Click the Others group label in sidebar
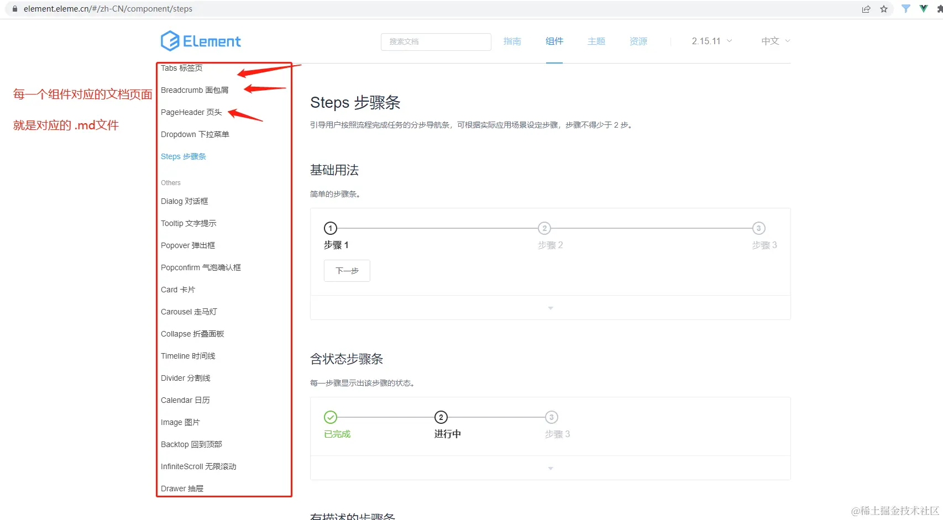 coord(171,183)
